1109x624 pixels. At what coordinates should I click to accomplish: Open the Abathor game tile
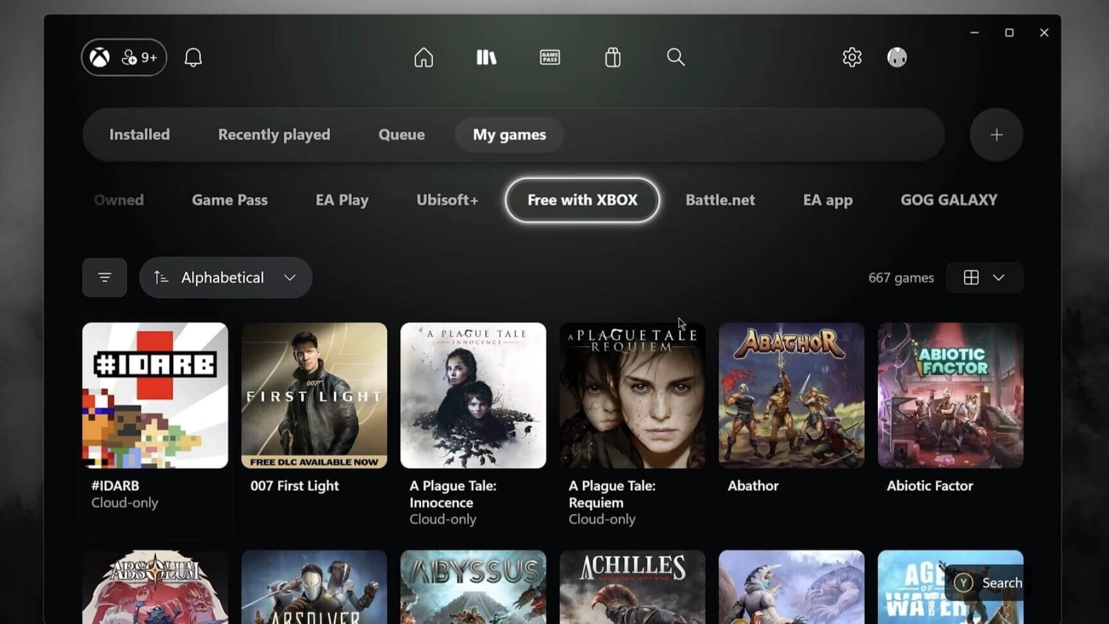791,395
